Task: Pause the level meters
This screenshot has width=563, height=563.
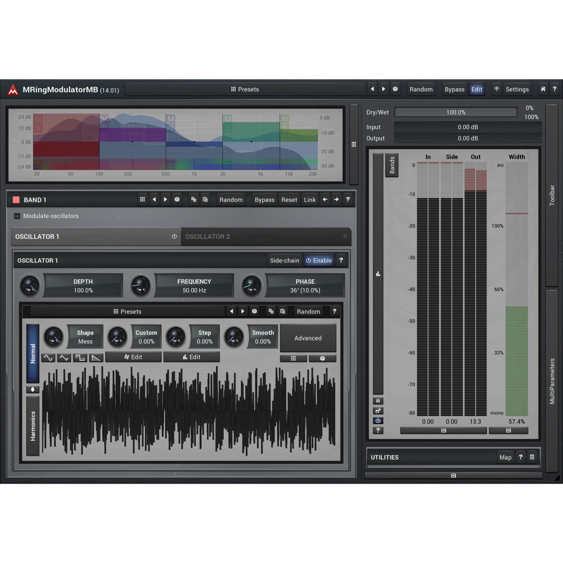Action: point(378,401)
